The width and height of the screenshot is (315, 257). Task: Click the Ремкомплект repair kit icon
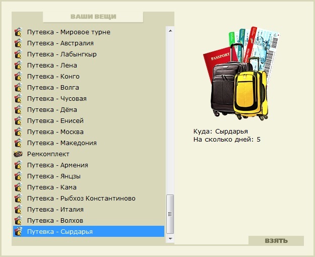(18, 154)
